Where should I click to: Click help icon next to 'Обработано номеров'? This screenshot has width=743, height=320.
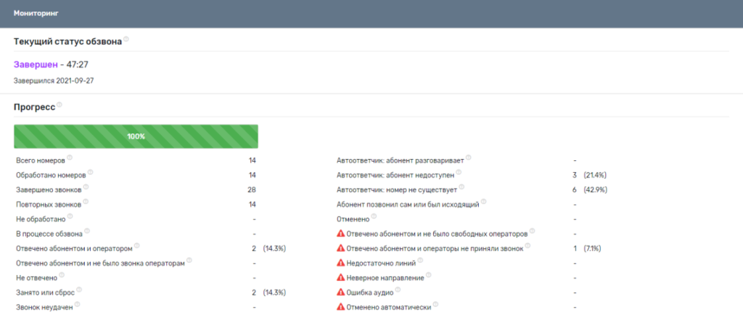[91, 173]
